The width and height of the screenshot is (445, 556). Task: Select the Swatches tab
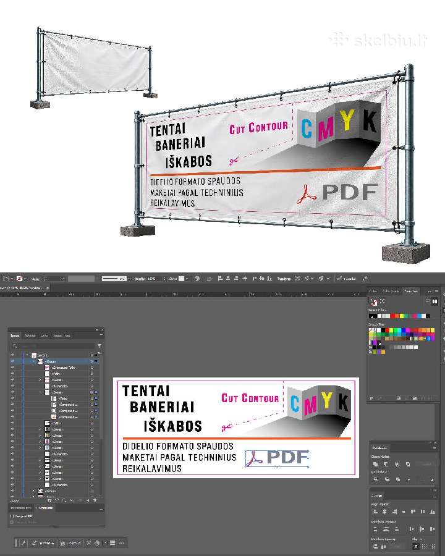(411, 291)
